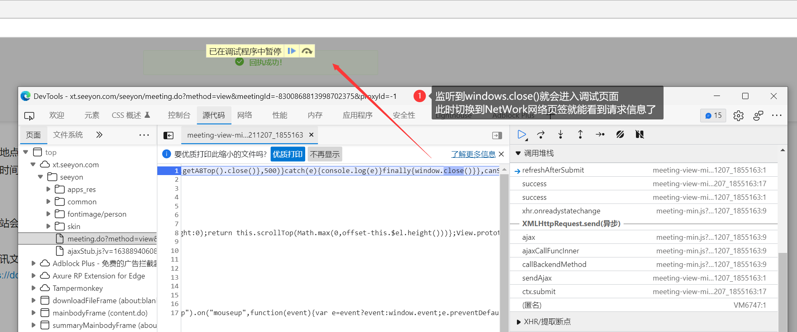Expand the apps_res folder
797x332 pixels.
coord(49,189)
